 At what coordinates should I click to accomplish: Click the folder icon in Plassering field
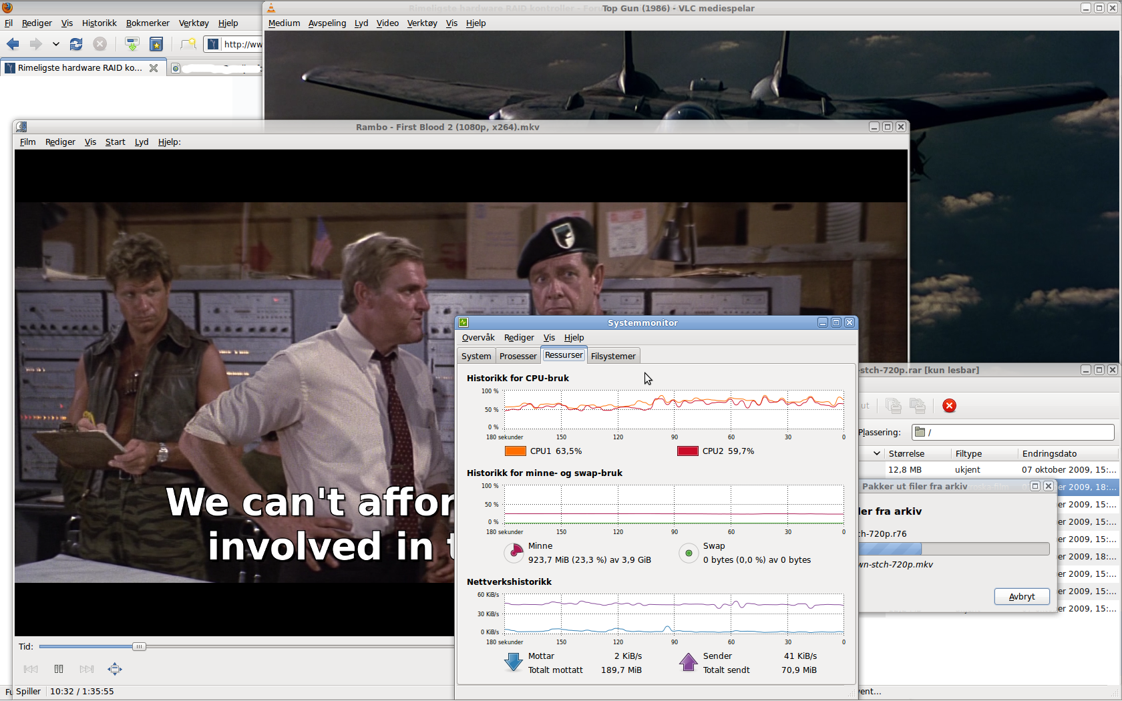point(920,432)
